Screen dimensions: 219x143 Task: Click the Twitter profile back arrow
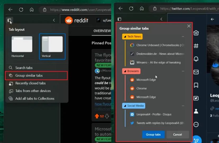click(212, 19)
